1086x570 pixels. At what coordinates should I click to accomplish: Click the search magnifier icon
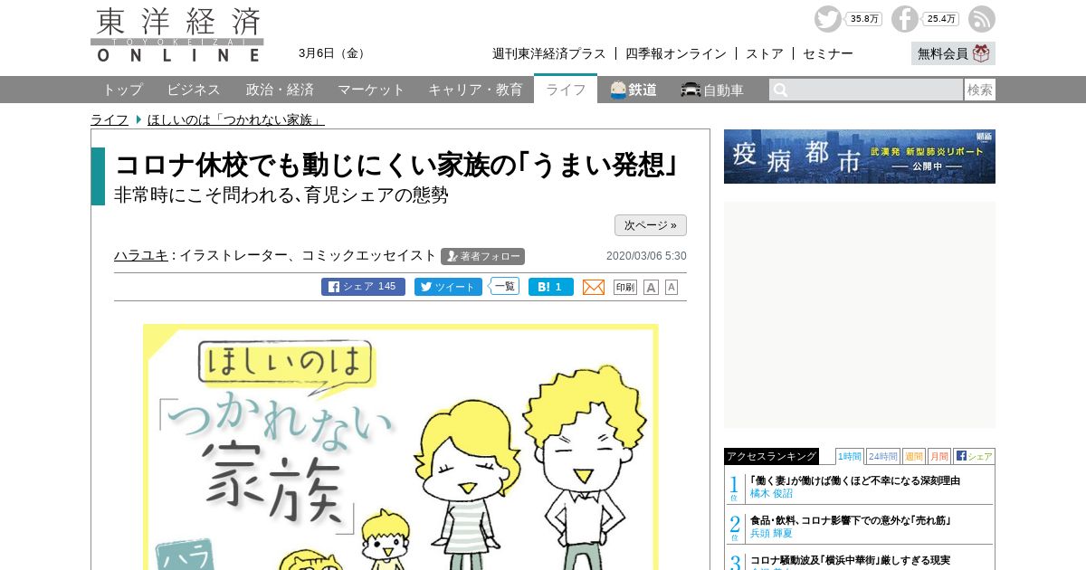(x=780, y=90)
